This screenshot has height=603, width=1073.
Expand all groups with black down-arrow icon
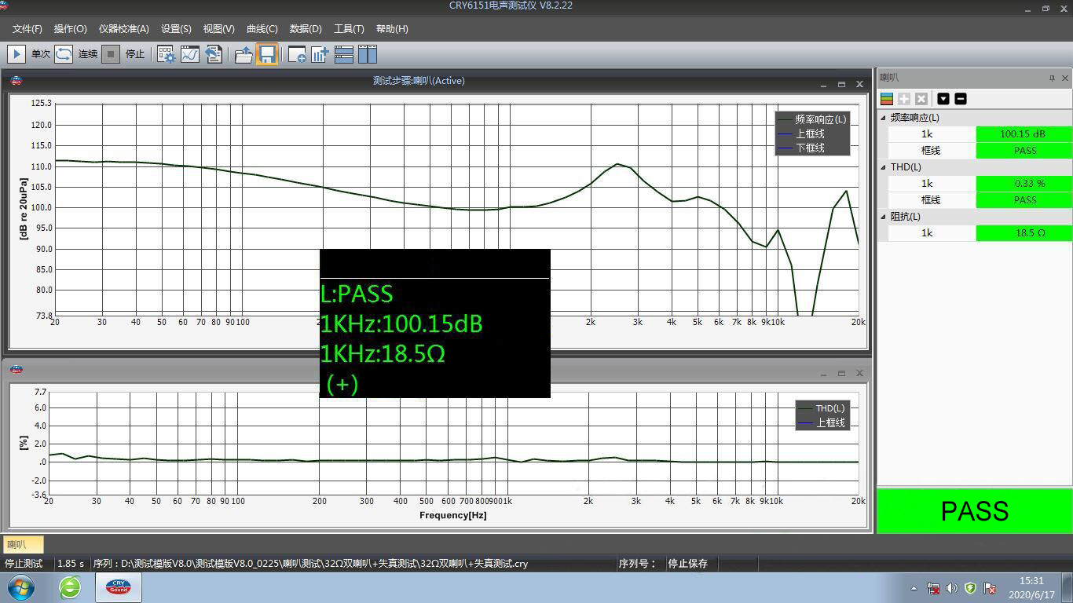943,99
